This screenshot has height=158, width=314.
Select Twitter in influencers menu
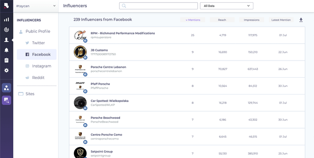(38, 43)
